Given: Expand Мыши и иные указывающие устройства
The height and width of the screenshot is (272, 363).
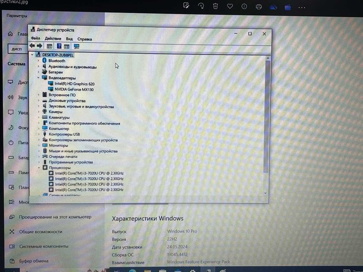Looking at the screenshot, I should point(39,151).
